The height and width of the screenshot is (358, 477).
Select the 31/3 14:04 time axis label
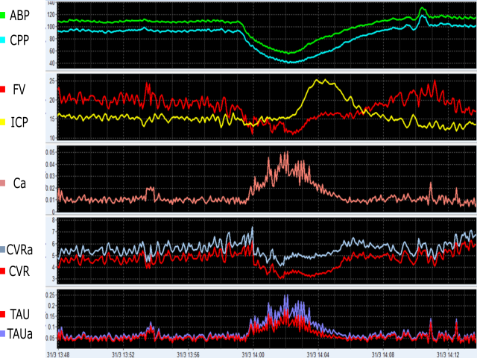pos(319,354)
